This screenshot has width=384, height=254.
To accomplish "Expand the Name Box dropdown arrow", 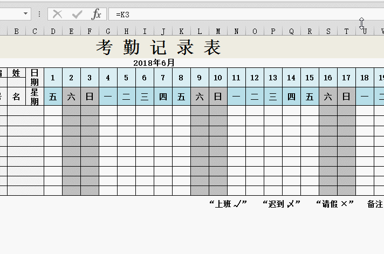I will pos(25,14).
